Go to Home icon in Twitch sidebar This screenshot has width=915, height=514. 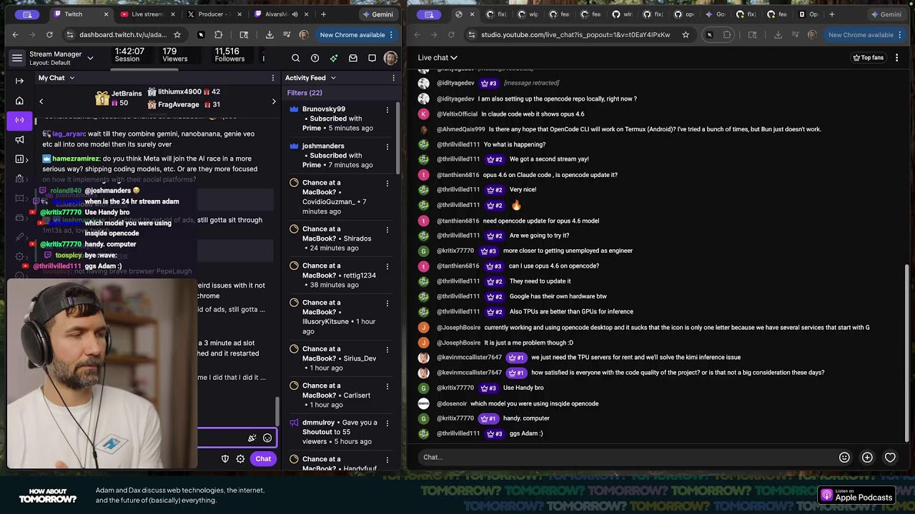[19, 101]
